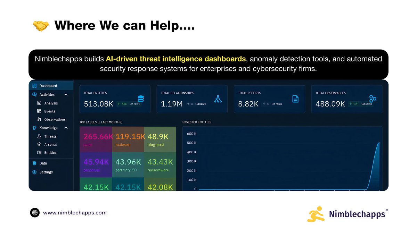Select the 119.15K malware label tile
The height and width of the screenshot is (238, 417).
point(128,139)
